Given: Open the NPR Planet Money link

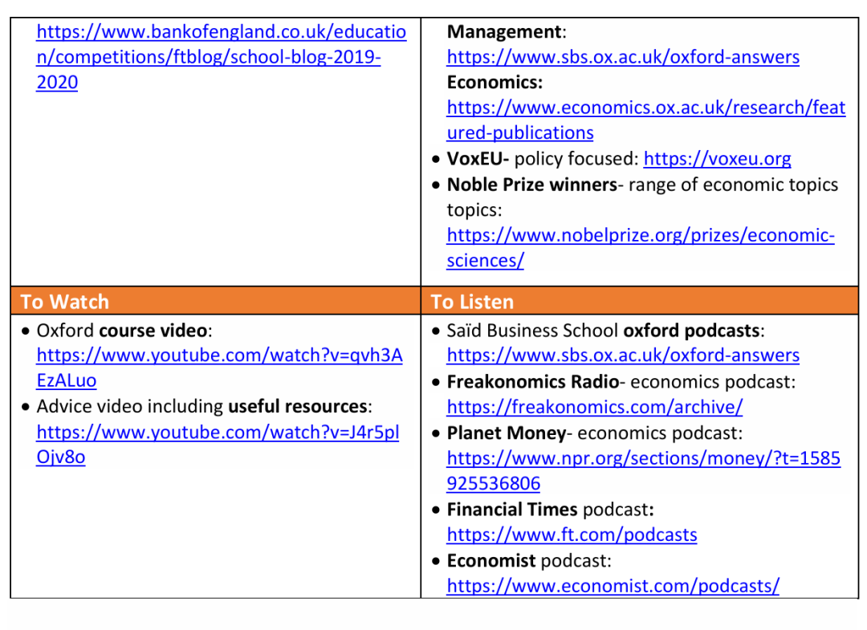Looking at the screenshot, I should coord(643,458).
